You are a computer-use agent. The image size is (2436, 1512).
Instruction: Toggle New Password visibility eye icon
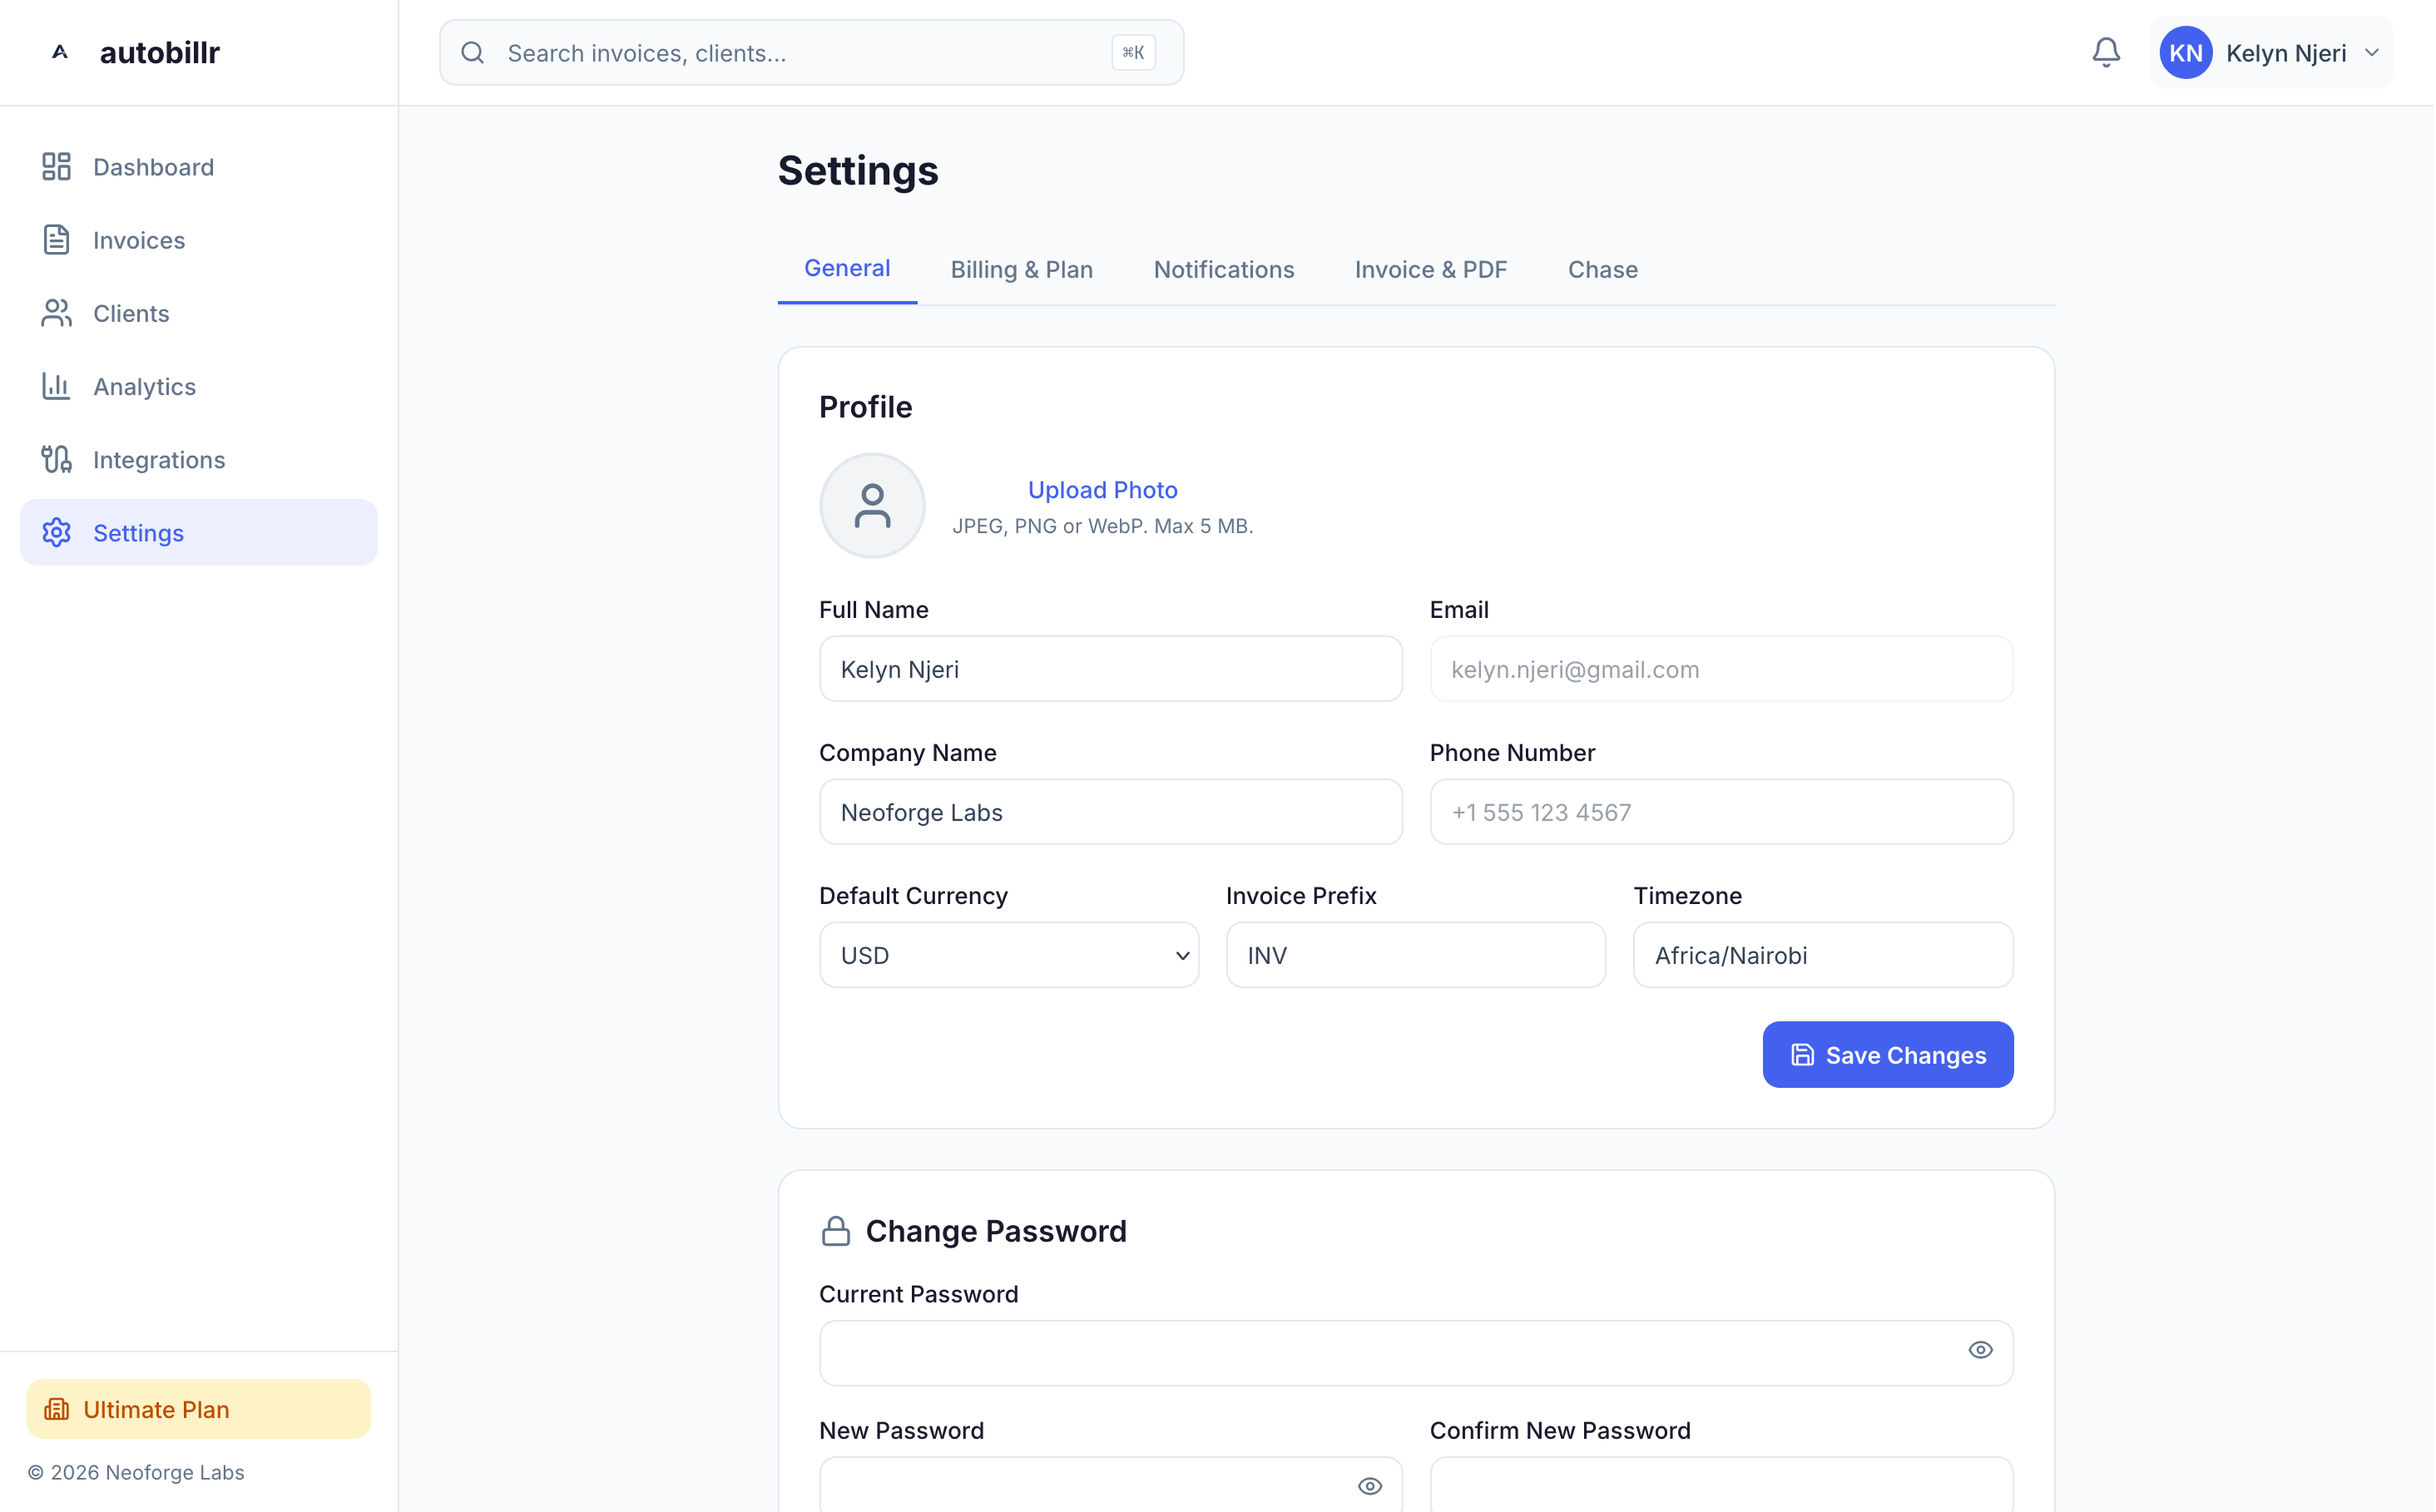tap(1369, 1486)
